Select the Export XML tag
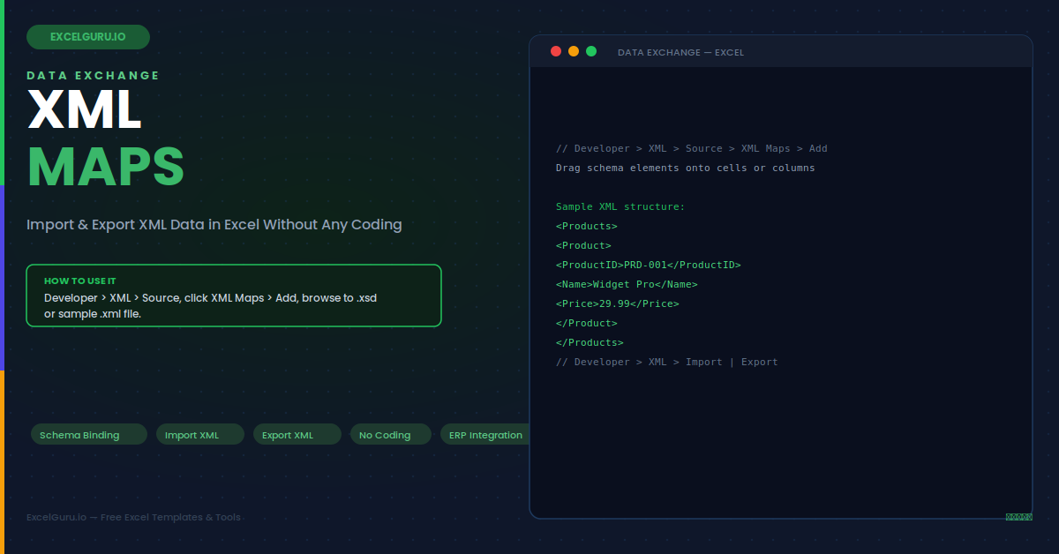 (297, 434)
